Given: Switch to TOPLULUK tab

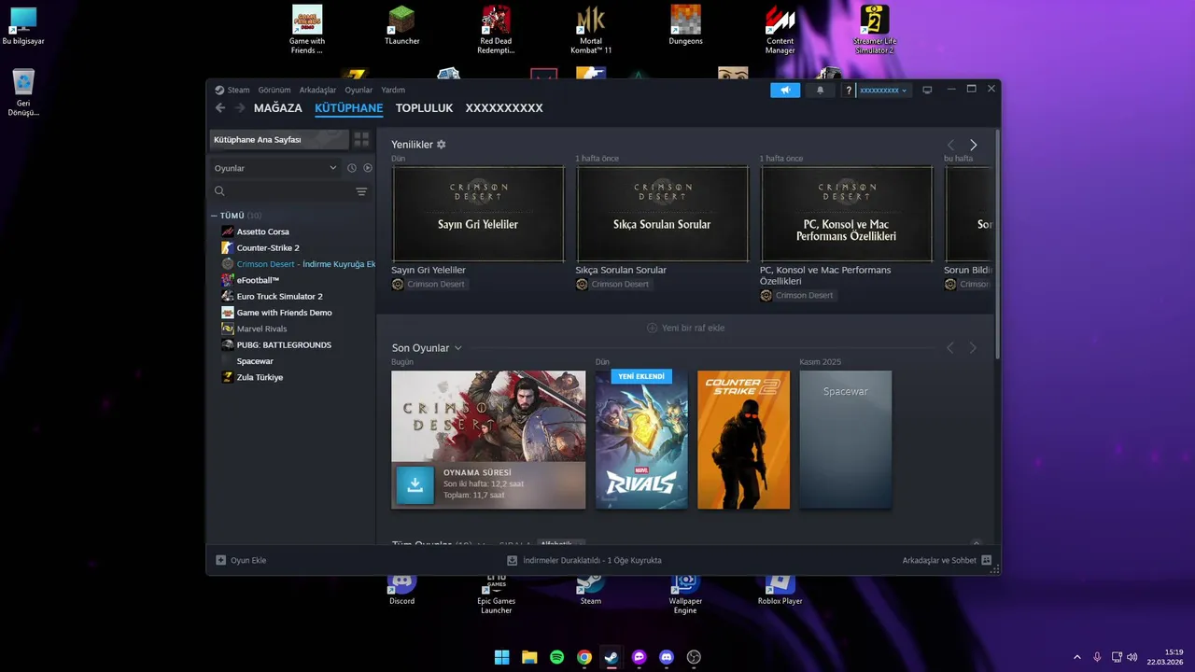Looking at the screenshot, I should (x=424, y=108).
